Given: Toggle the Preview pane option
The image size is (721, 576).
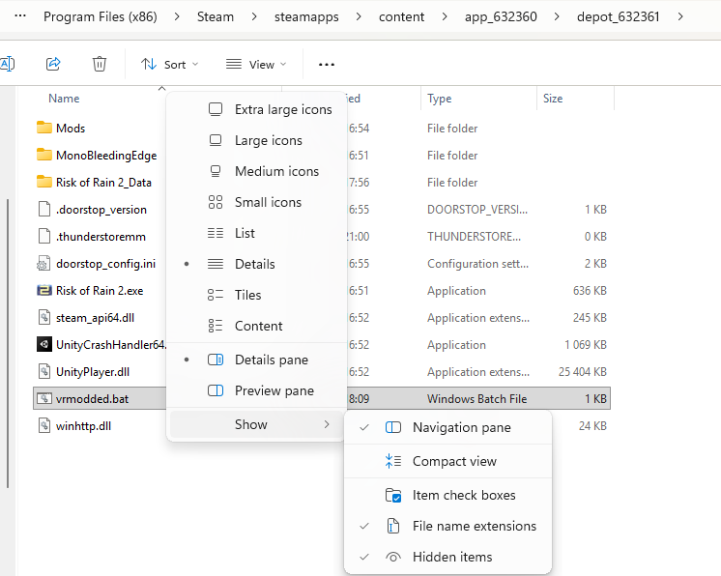Looking at the screenshot, I should click(258, 390).
